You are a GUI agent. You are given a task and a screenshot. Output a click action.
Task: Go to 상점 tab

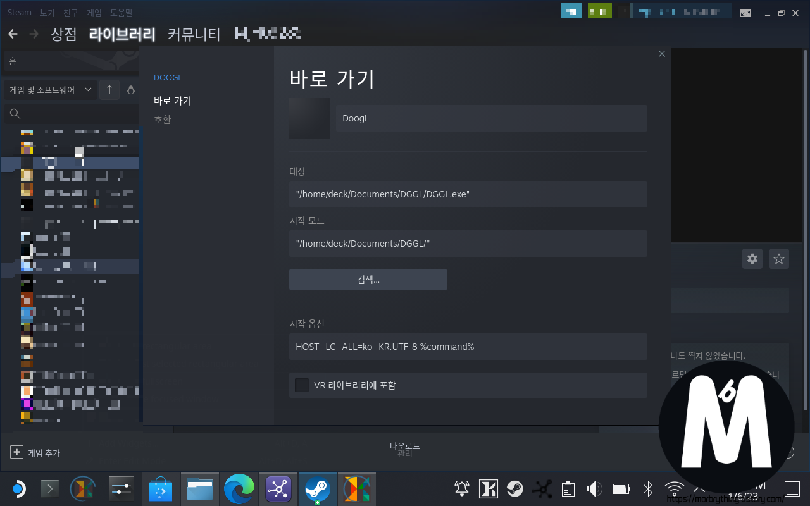tap(64, 34)
